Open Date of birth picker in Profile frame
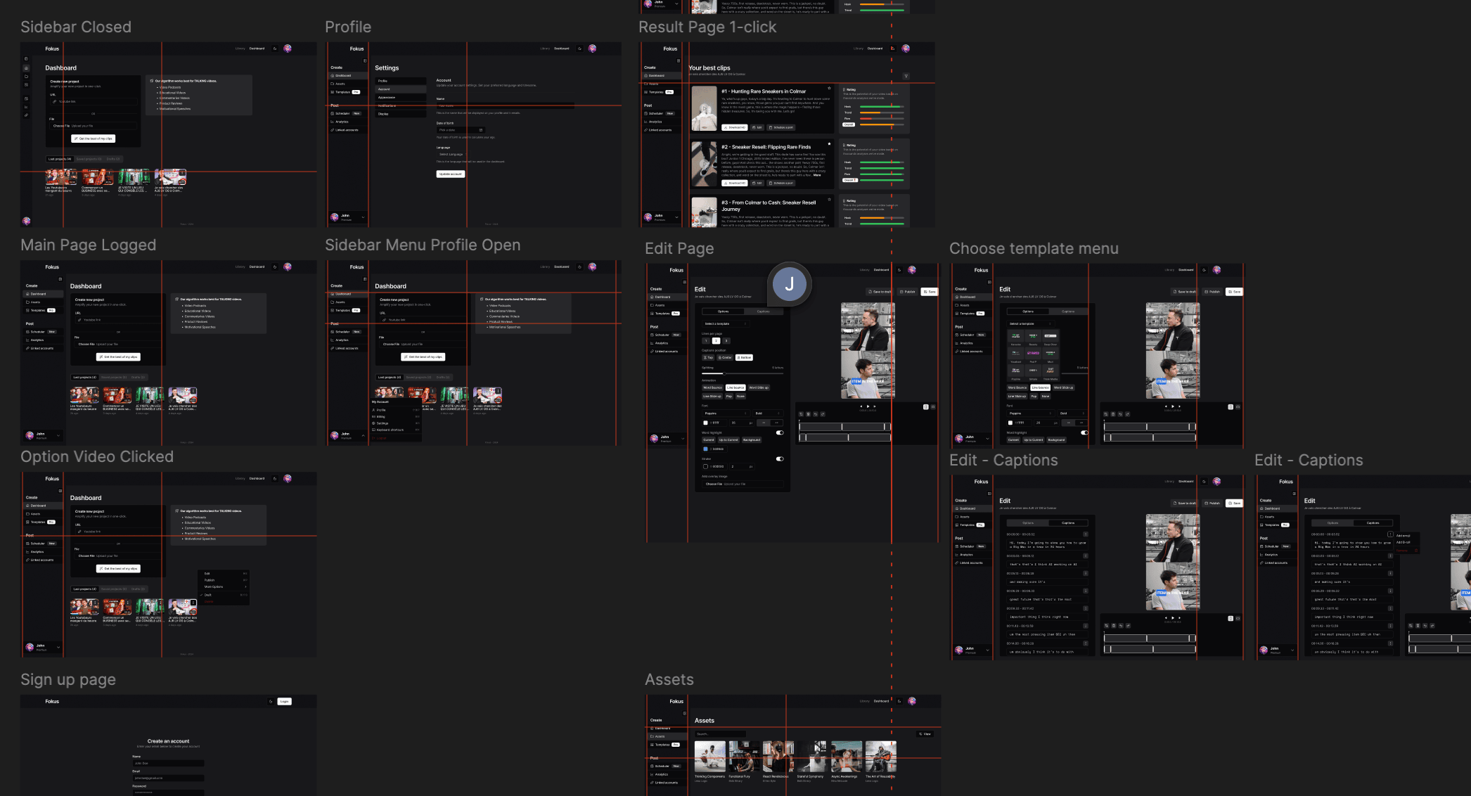The width and height of the screenshot is (1471, 796). pos(461,130)
